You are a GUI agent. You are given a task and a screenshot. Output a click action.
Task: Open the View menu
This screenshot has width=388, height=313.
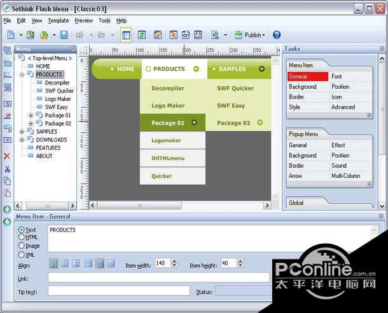click(37, 21)
